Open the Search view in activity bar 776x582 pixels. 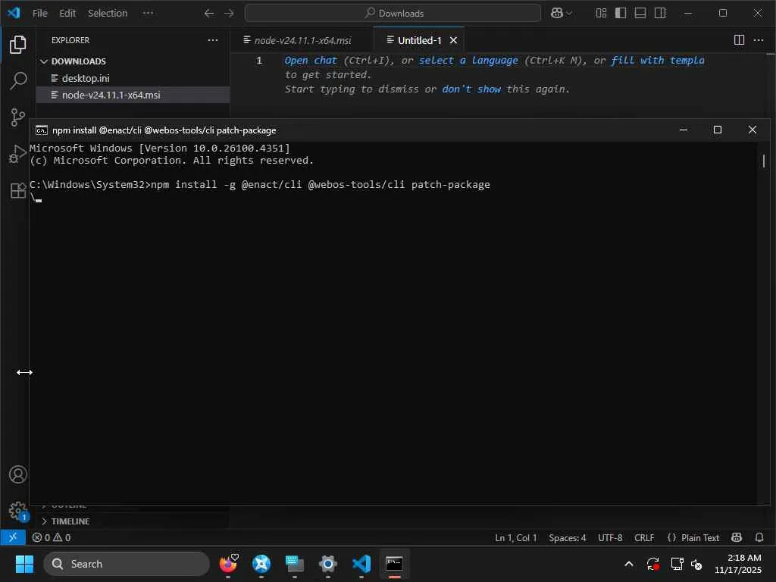(x=18, y=80)
